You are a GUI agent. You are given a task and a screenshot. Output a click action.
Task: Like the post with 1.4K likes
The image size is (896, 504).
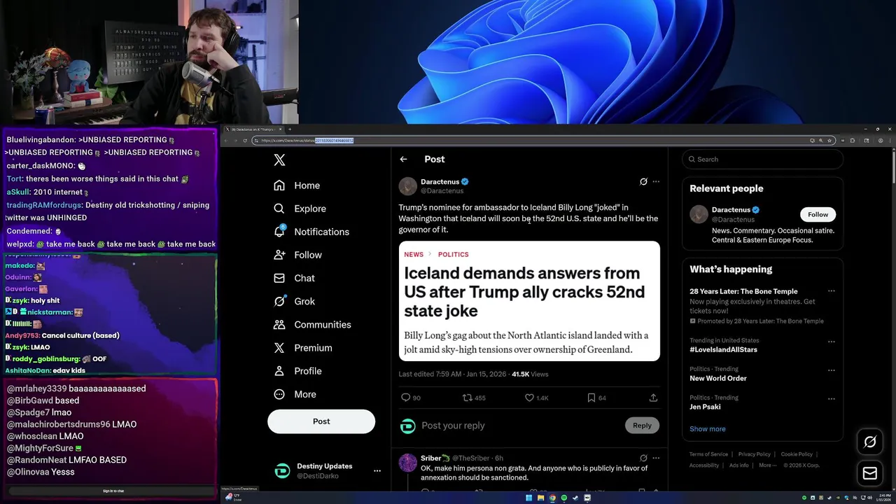(529, 398)
